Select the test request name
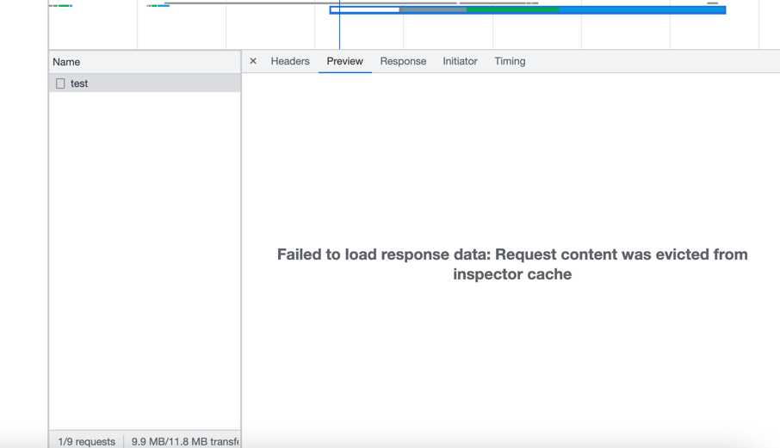 79,83
